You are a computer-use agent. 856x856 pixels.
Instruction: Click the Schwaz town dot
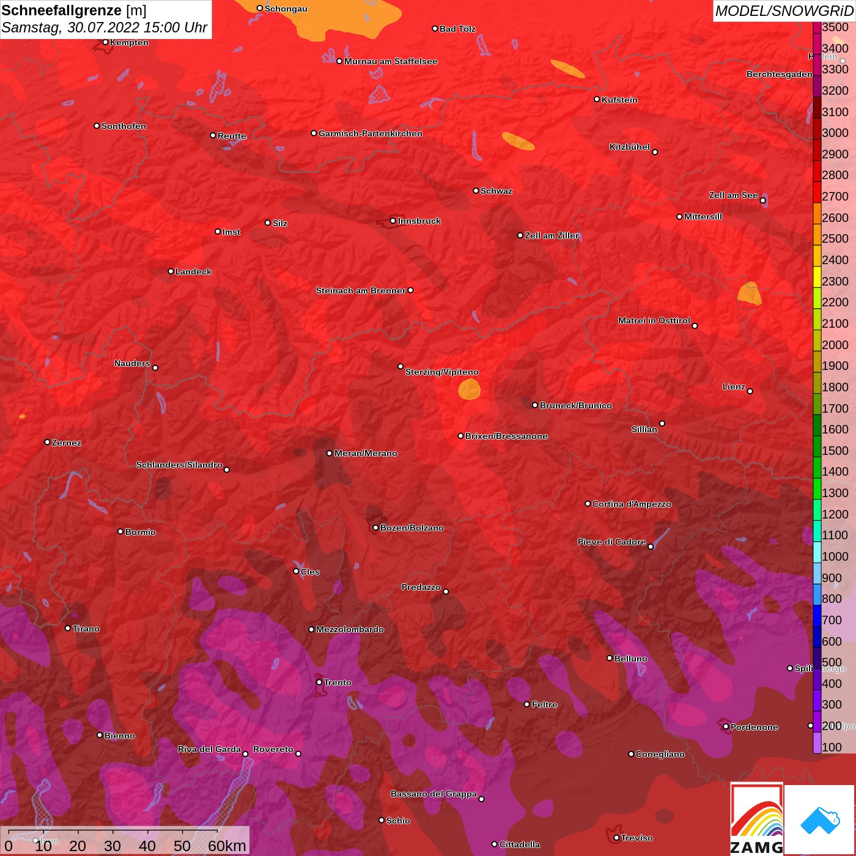point(476,191)
